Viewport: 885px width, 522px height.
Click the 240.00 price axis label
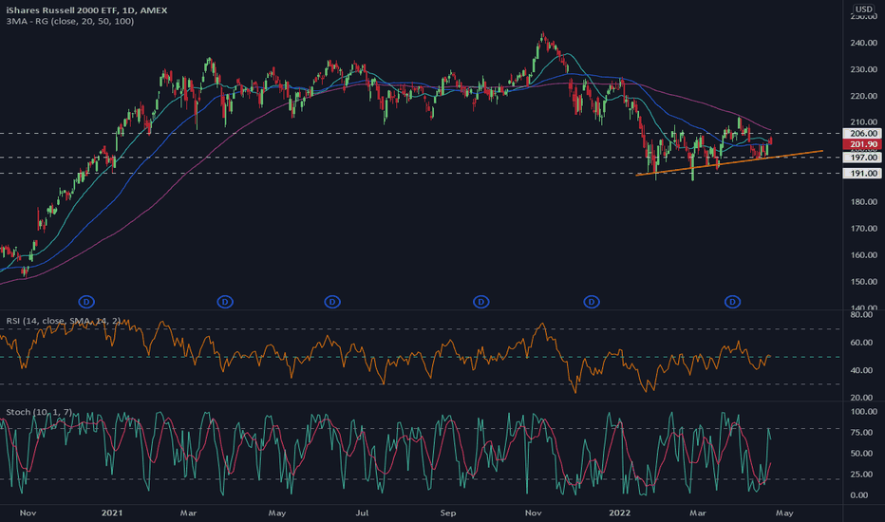pos(863,43)
